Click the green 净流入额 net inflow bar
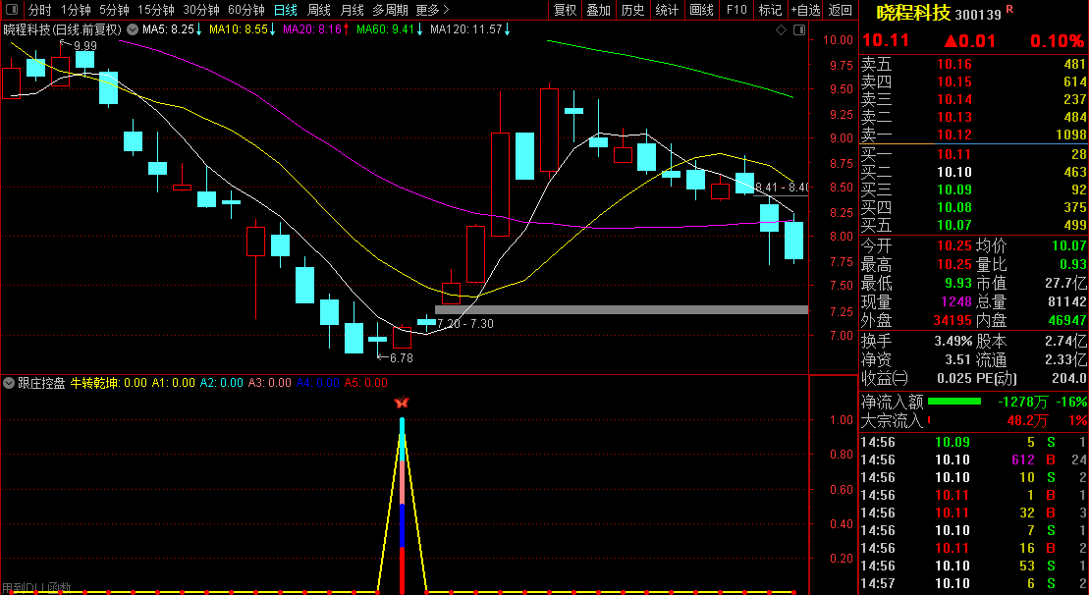Screen dimensions: 1089x595 tap(953, 401)
